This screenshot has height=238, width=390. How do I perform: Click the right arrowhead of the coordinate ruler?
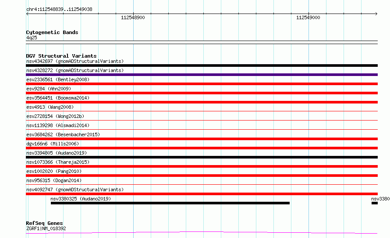[376, 14]
